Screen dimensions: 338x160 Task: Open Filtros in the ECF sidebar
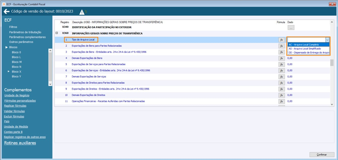point(13,27)
